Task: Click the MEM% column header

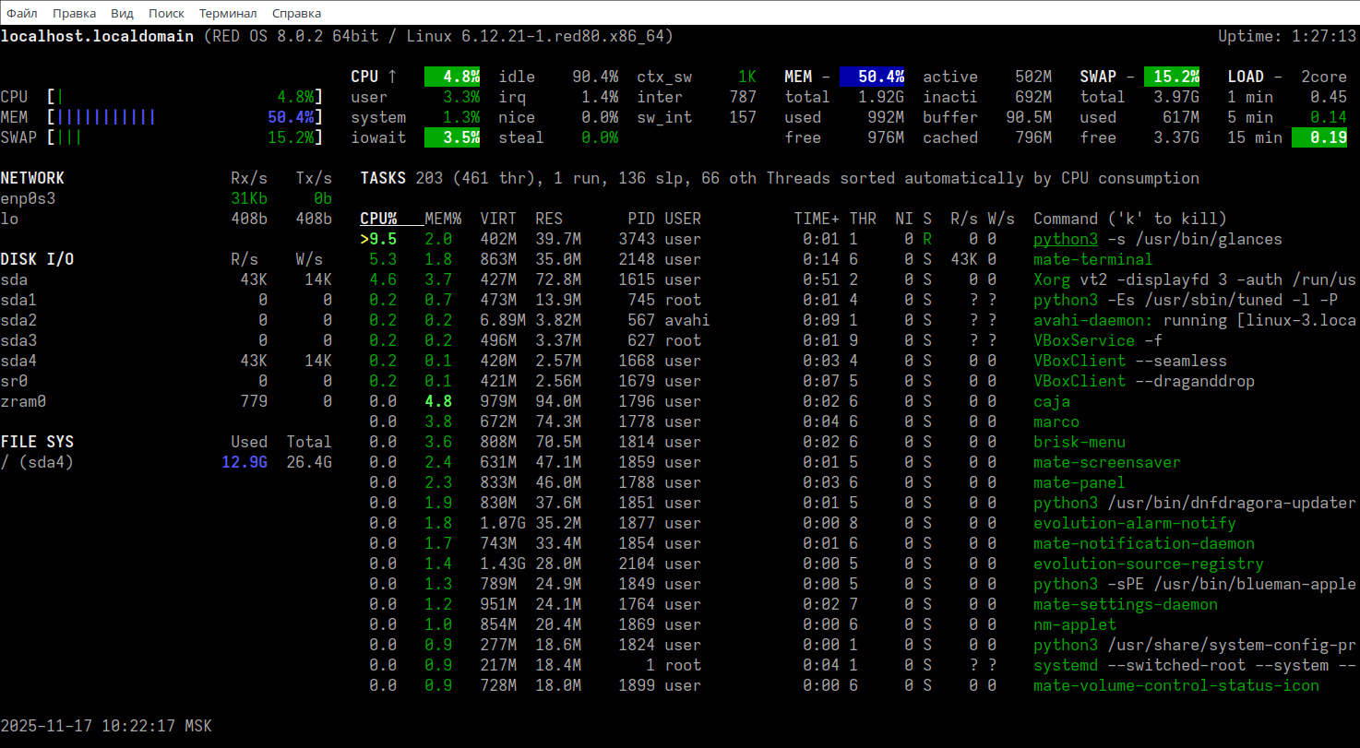Action: pos(443,219)
